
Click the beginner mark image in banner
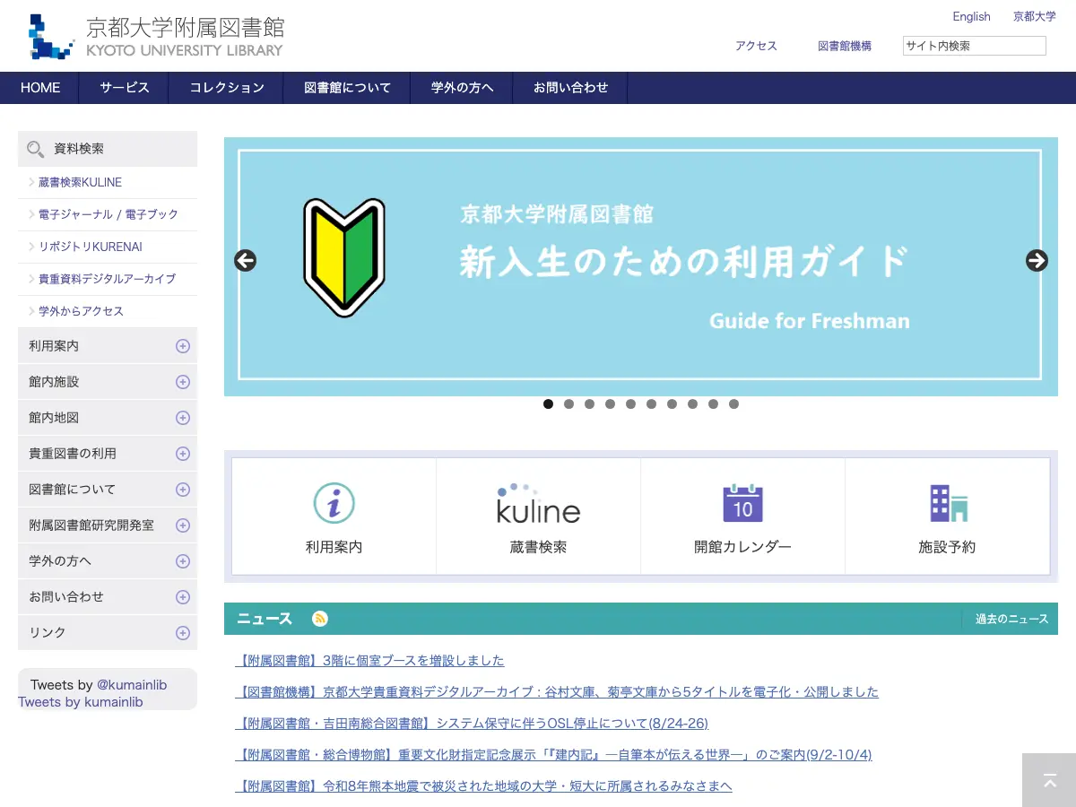[x=344, y=257]
